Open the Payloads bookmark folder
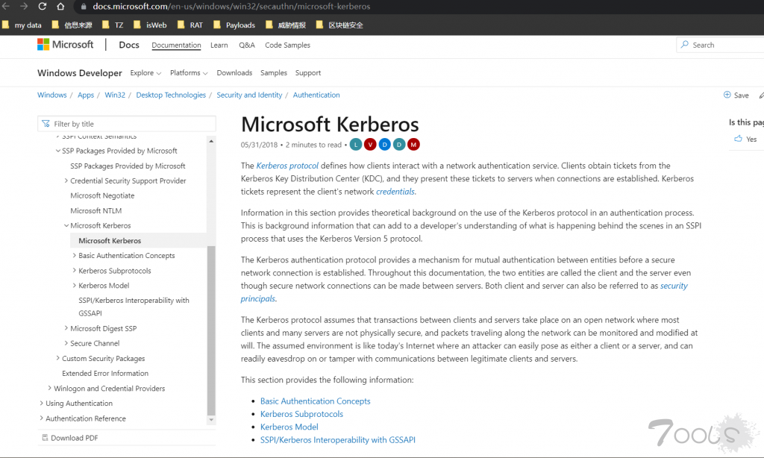The image size is (764, 458). coord(234,25)
